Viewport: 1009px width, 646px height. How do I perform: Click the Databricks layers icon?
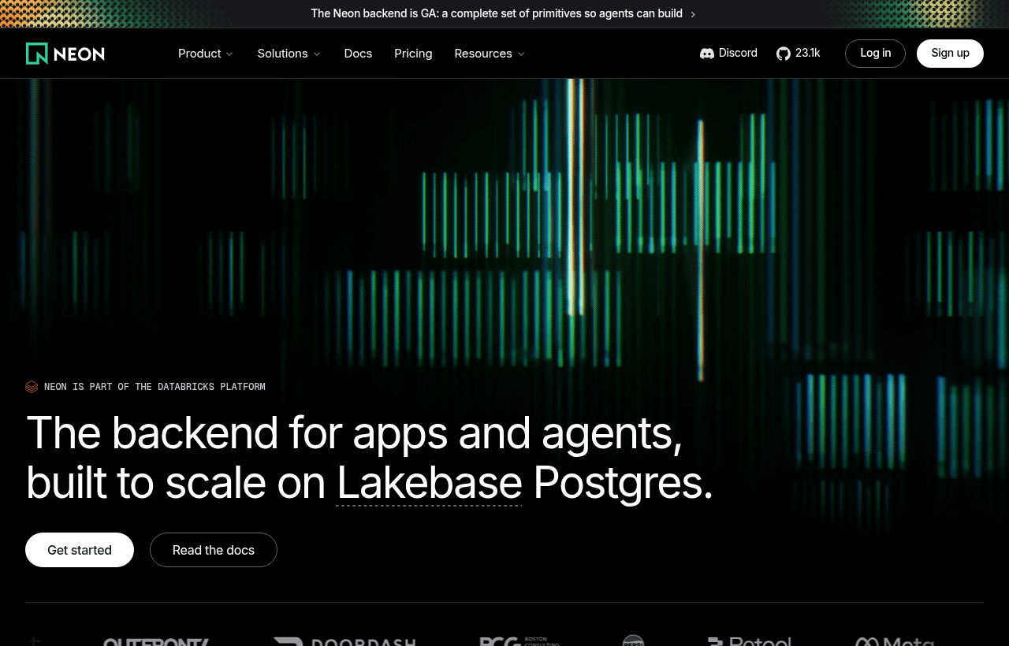click(32, 387)
